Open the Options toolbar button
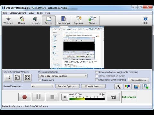Screen dimensions: 154x115 (79, 20)
